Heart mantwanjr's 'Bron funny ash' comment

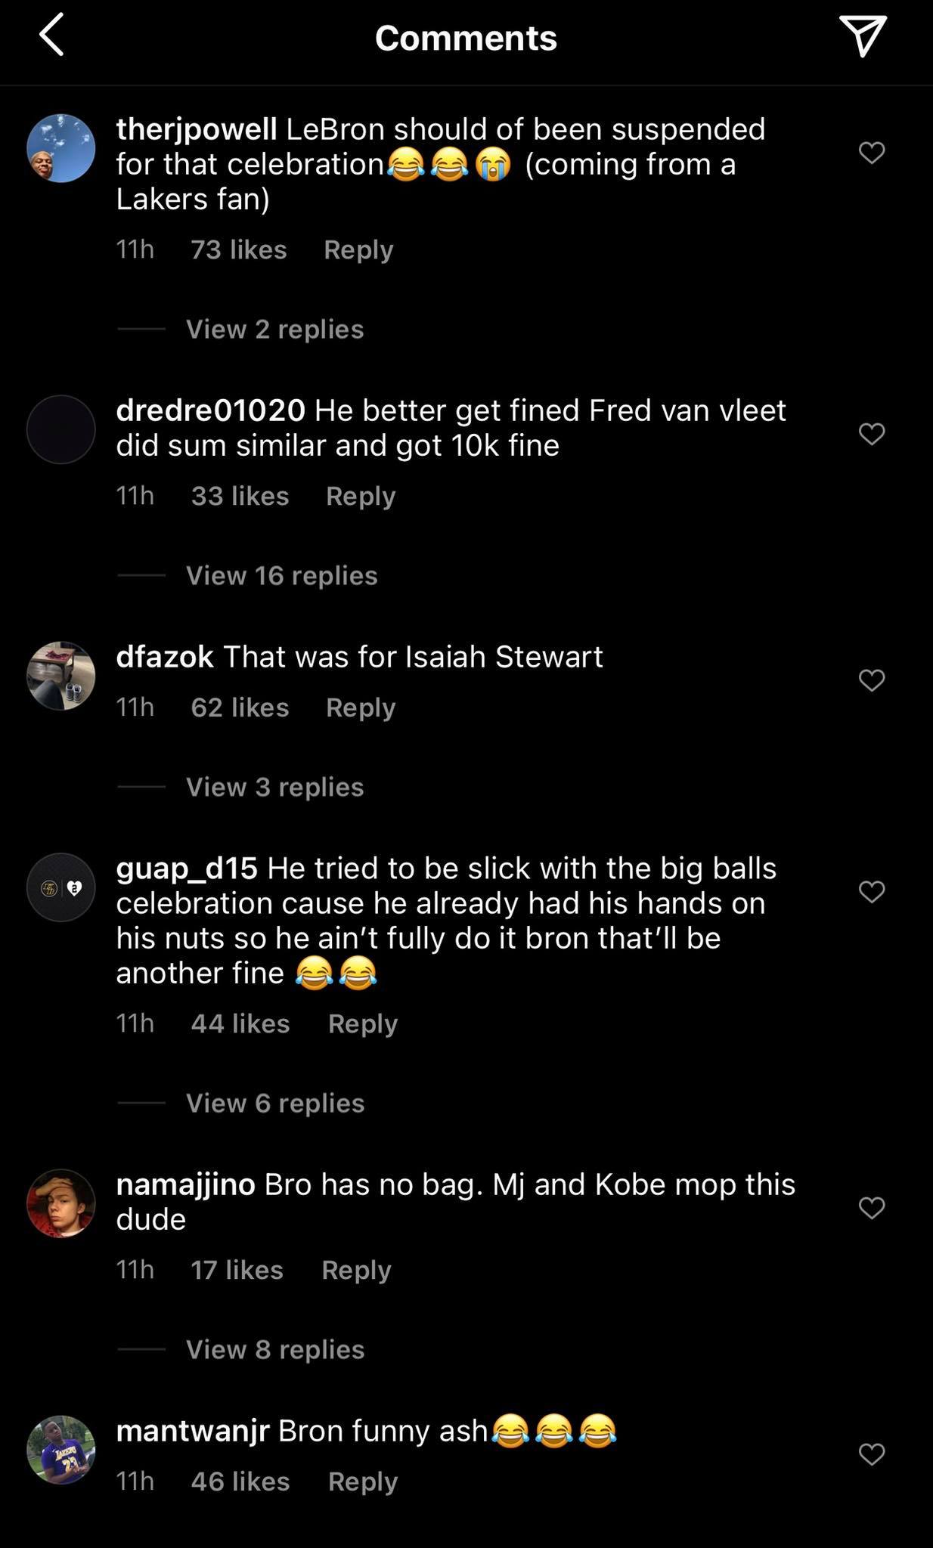click(x=872, y=1454)
